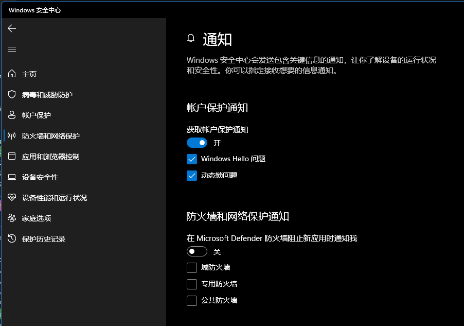The image size is (464, 326).
Task: Click the laptop icon for 设备安全性
Action: [x=12, y=177]
